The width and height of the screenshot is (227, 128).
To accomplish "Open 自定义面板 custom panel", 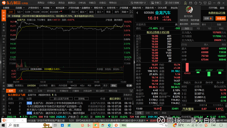I will pyautogui.click(x=172, y=3).
